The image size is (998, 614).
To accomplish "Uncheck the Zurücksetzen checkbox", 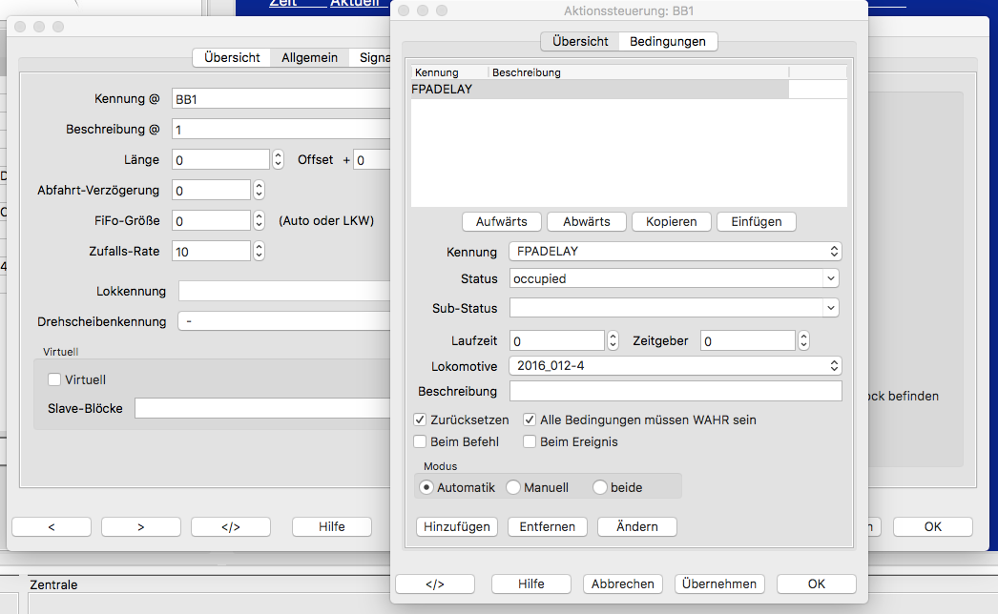I will click(420, 420).
